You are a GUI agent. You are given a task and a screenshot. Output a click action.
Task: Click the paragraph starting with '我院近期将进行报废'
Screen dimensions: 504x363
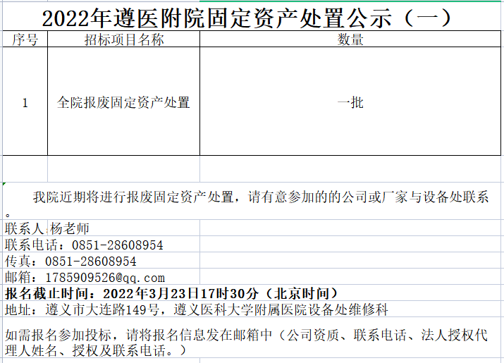(252, 202)
